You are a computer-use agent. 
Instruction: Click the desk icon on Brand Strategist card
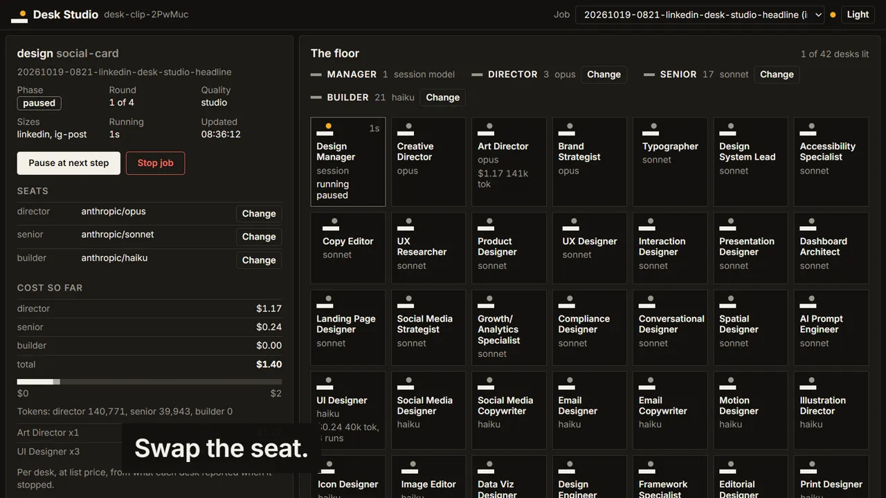(567, 129)
